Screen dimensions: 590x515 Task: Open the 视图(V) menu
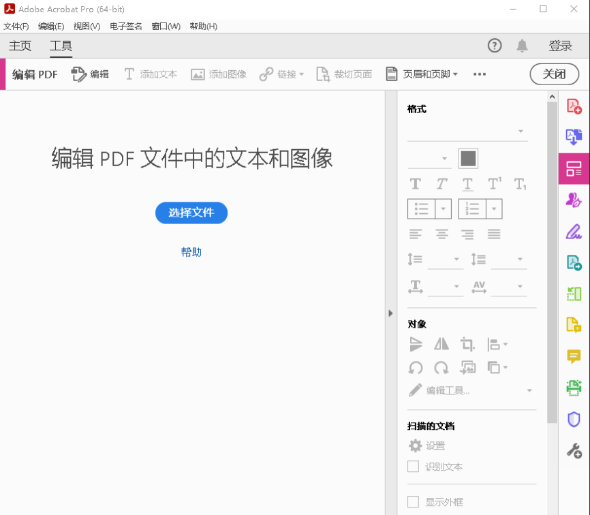87,27
